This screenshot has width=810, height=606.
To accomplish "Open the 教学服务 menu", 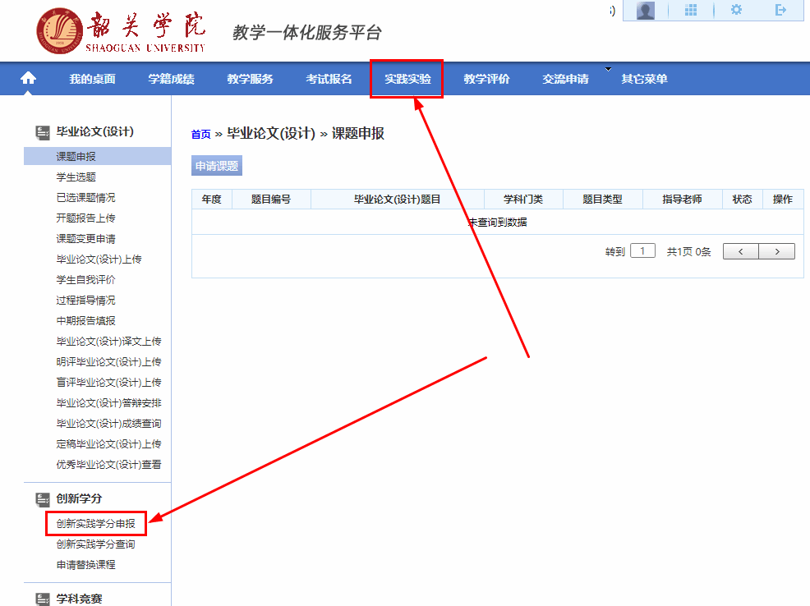I will (250, 80).
